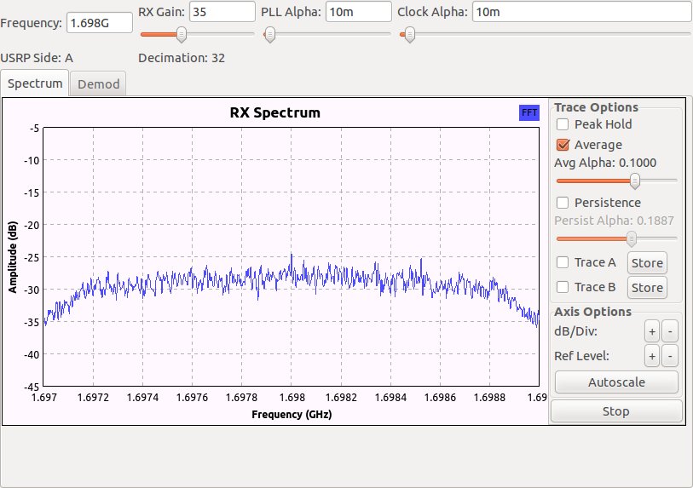Enable the Peak Hold checkbox
The width and height of the screenshot is (693, 488).
(563, 124)
